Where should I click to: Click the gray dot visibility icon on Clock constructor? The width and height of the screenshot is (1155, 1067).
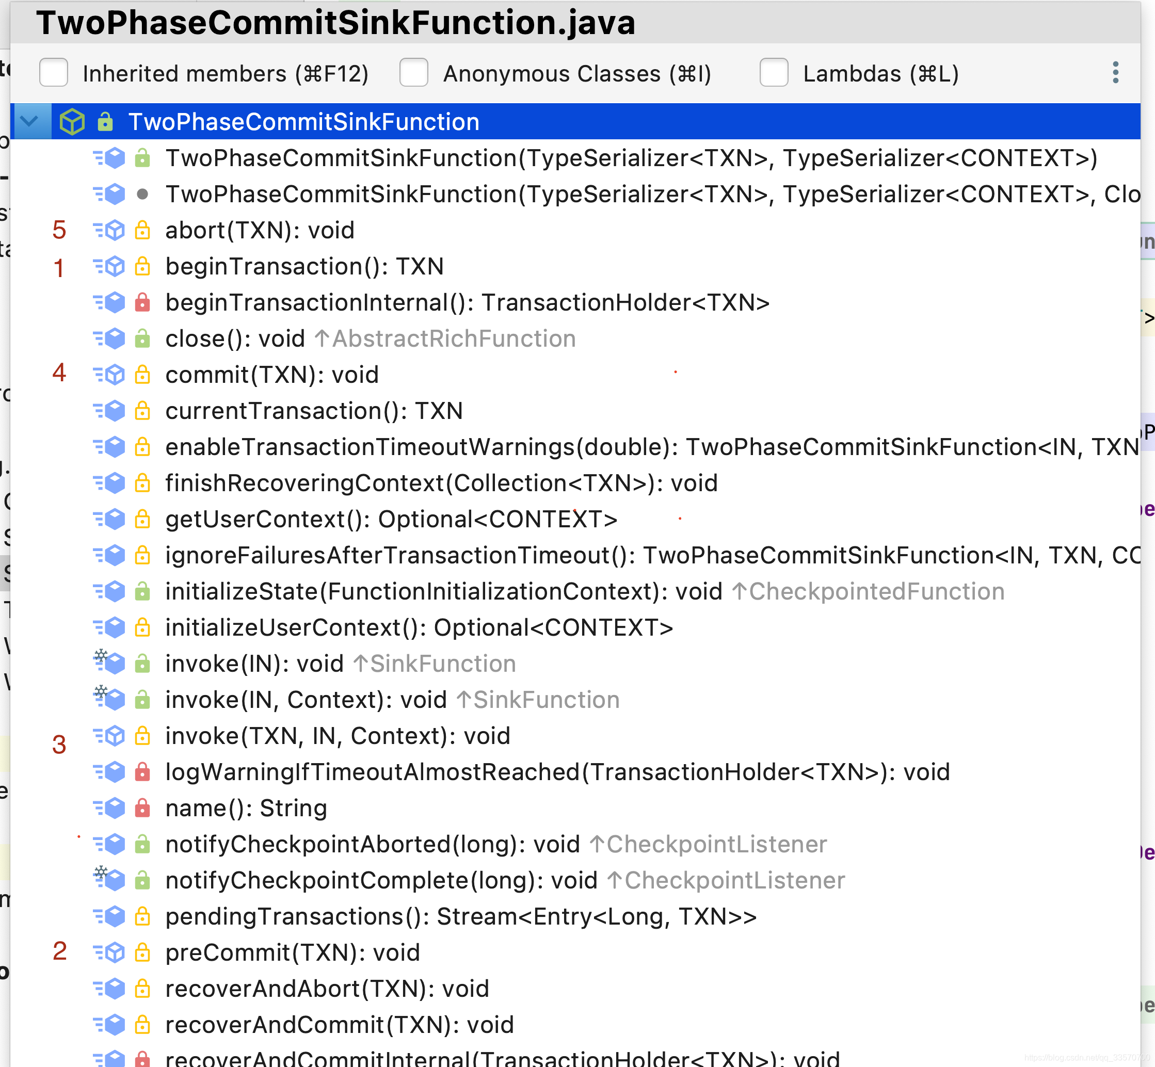point(142,195)
